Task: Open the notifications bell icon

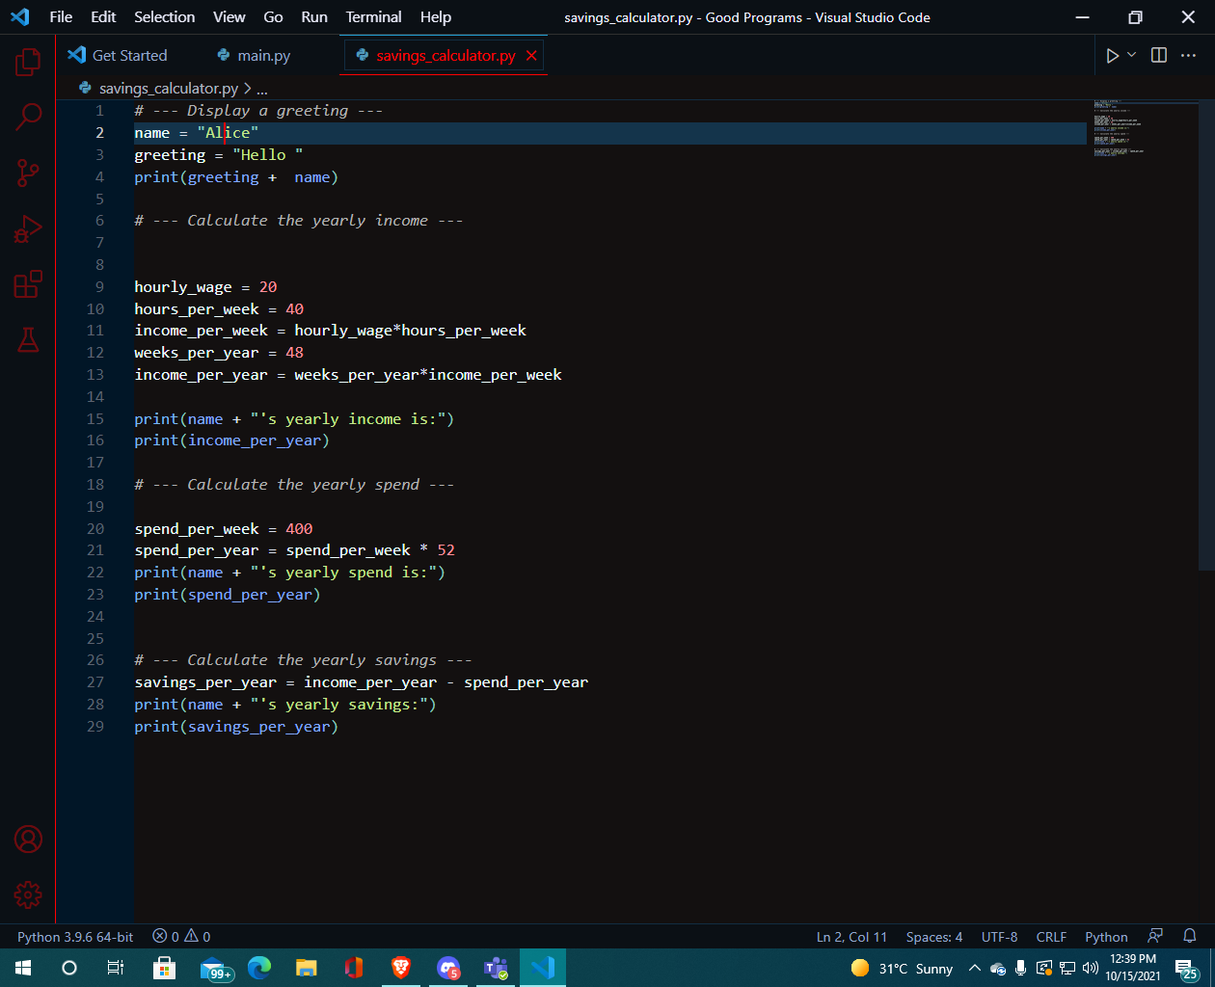Action: [1190, 936]
